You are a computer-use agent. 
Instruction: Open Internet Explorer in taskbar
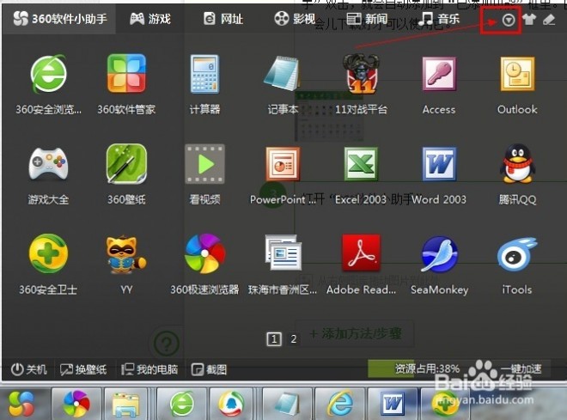[340, 403]
